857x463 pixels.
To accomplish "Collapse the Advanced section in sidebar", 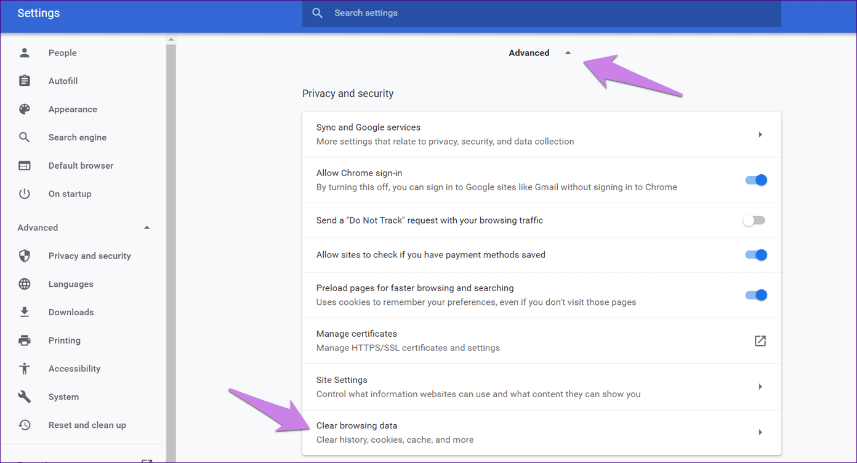I will (x=147, y=228).
